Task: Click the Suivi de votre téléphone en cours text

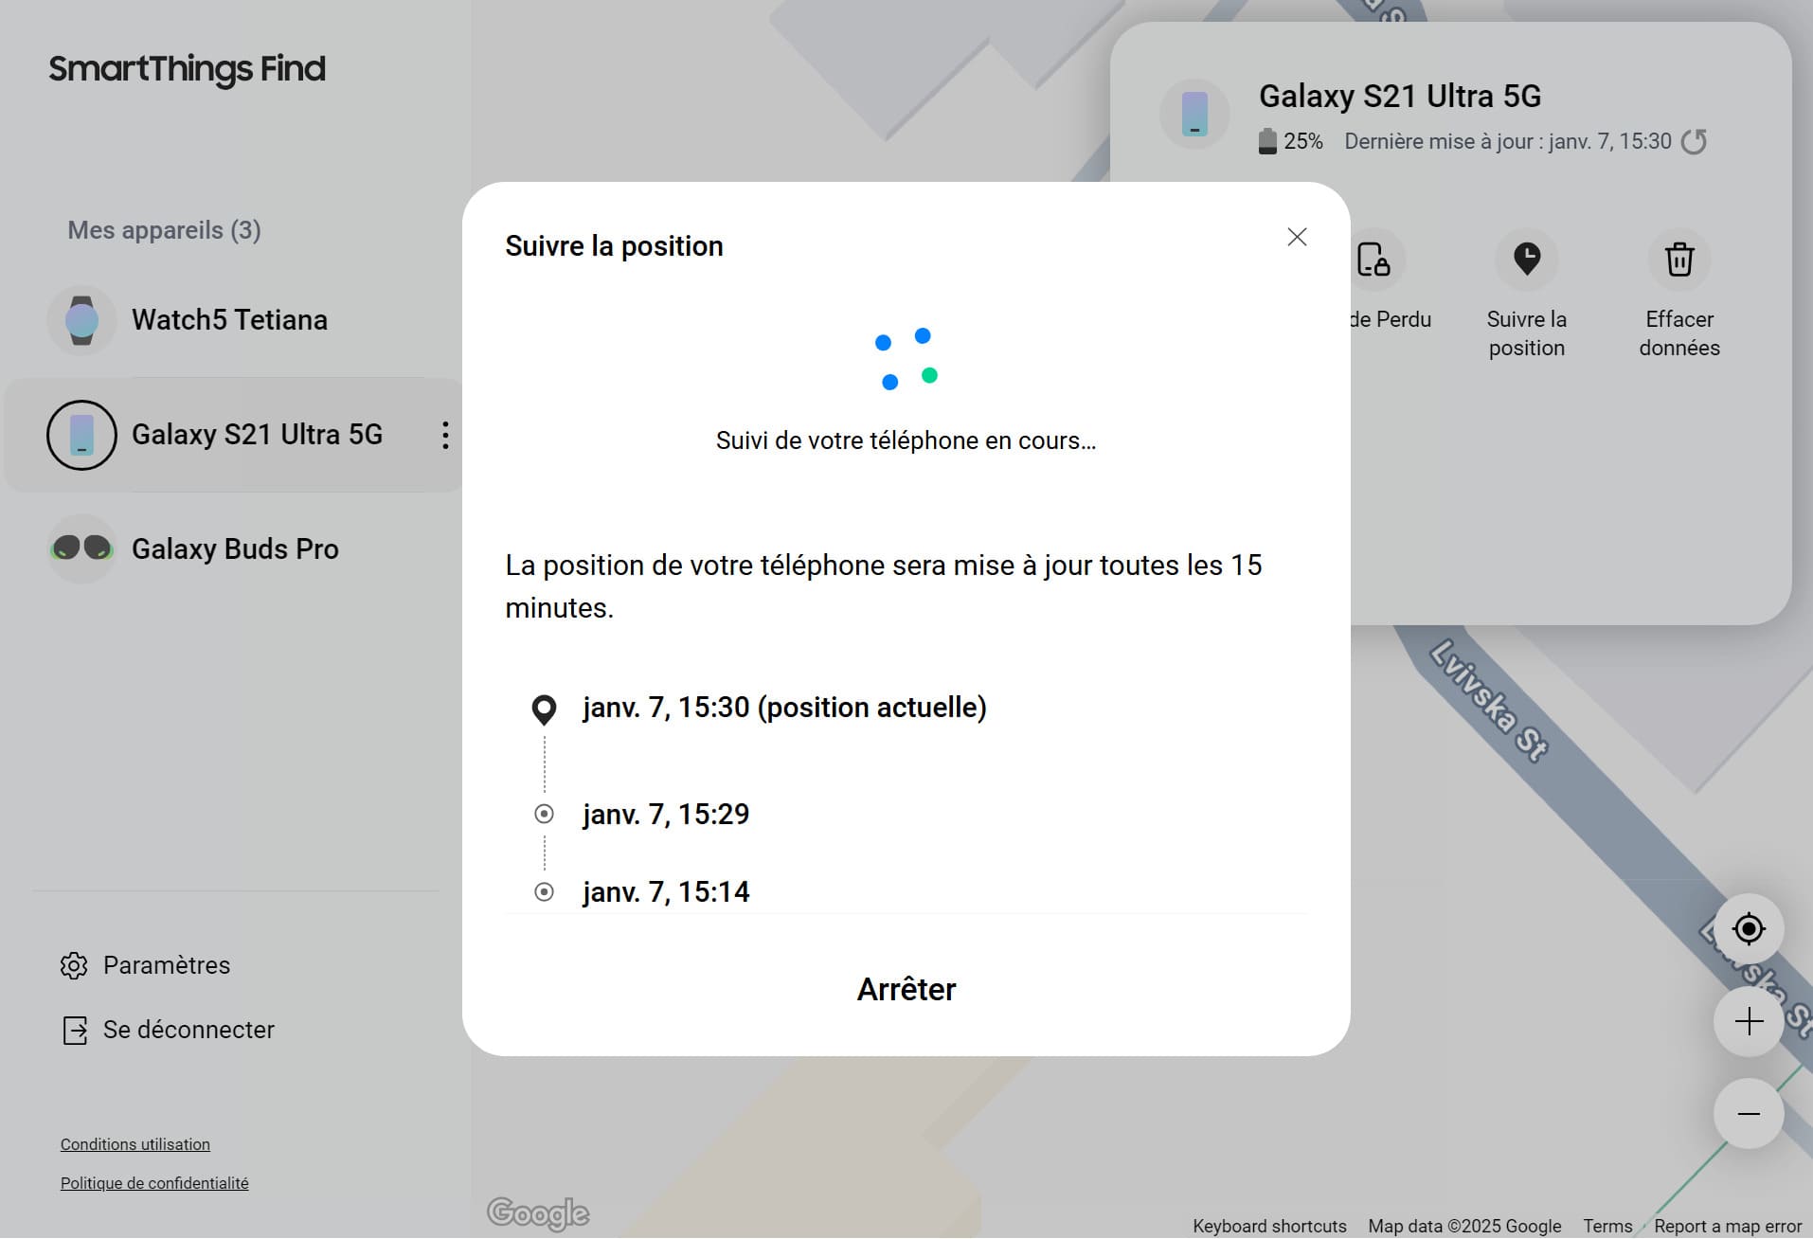Action: [906, 440]
